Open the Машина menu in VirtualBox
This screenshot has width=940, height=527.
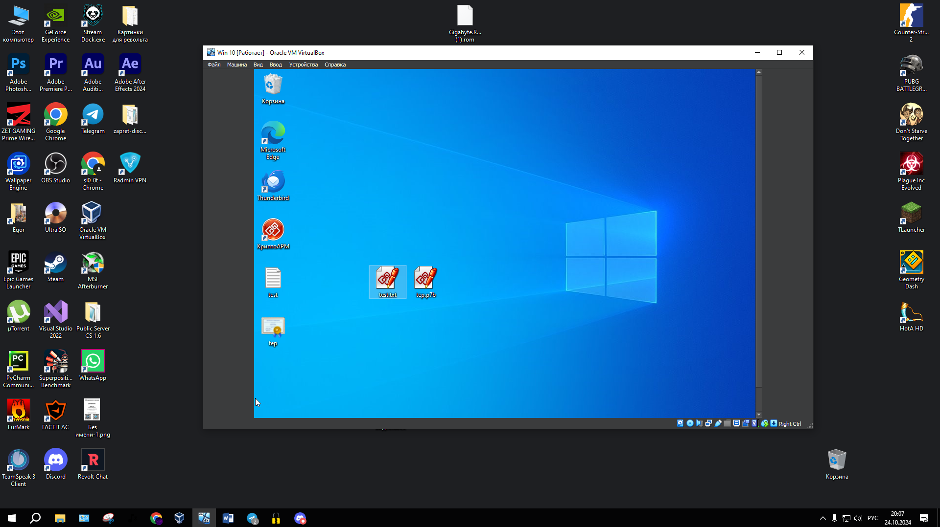[236, 65]
